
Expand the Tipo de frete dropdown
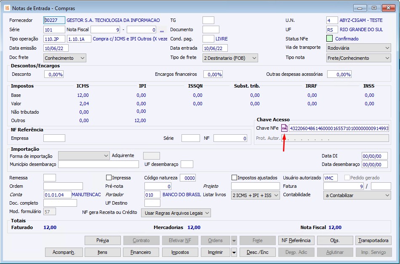(x=230, y=58)
